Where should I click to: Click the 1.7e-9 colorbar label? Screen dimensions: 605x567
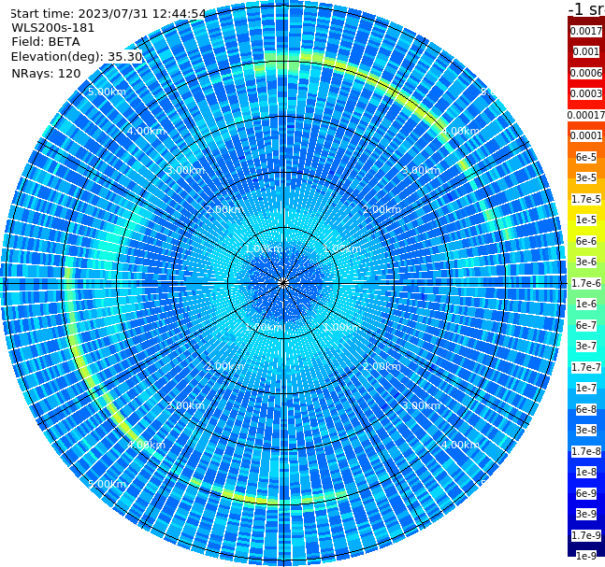[x=586, y=535]
